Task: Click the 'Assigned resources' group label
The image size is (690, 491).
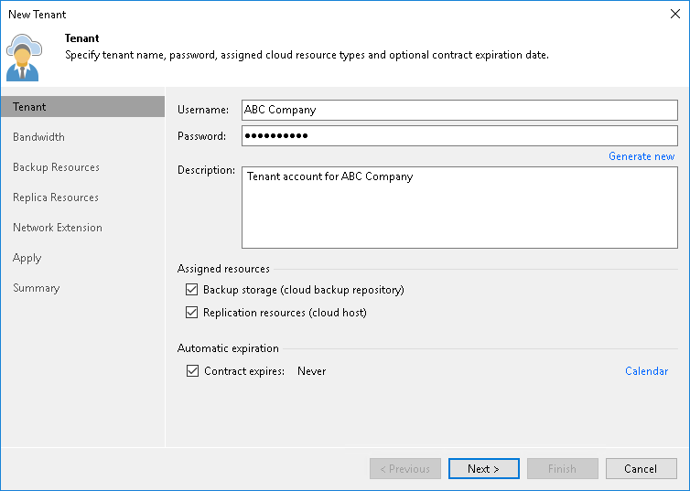Action: click(223, 269)
